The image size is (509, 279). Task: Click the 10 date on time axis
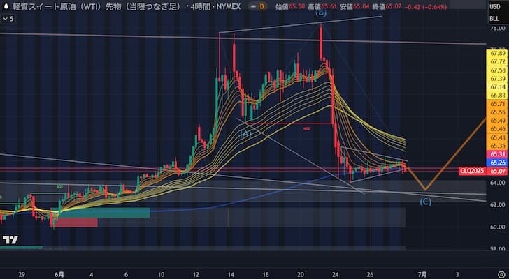pos(161,275)
